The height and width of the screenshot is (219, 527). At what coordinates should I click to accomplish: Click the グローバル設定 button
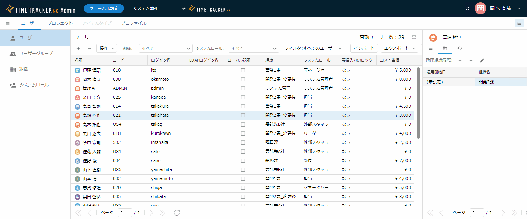pos(104,8)
